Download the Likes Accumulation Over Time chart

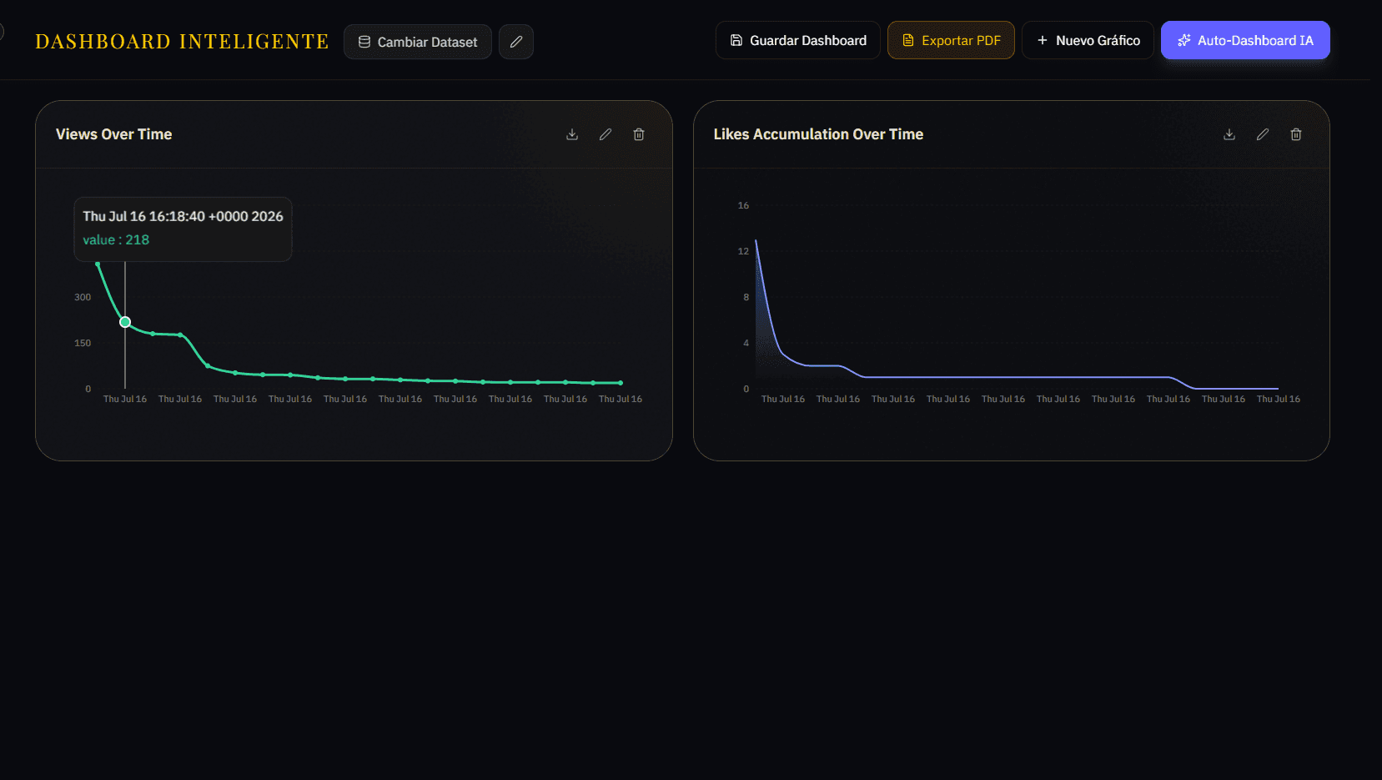coord(1229,134)
